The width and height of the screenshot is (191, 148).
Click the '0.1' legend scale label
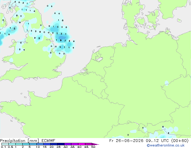[x=3, y=147]
